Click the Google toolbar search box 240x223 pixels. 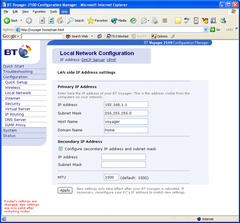[42, 36]
